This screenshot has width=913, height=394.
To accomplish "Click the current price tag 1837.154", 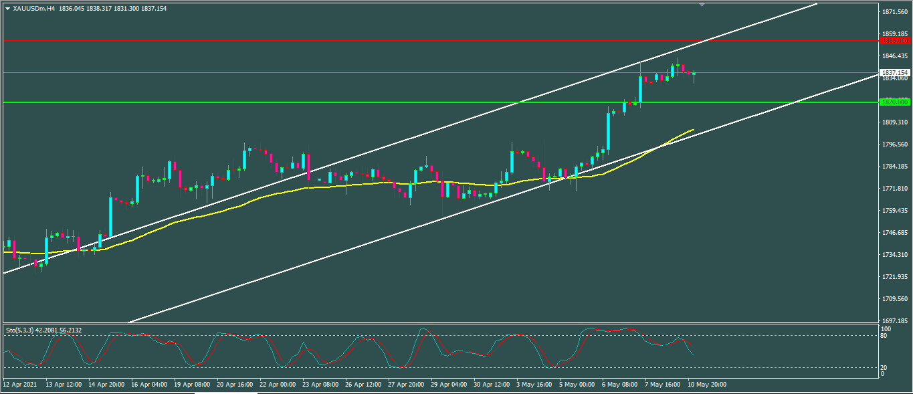I will pos(894,72).
